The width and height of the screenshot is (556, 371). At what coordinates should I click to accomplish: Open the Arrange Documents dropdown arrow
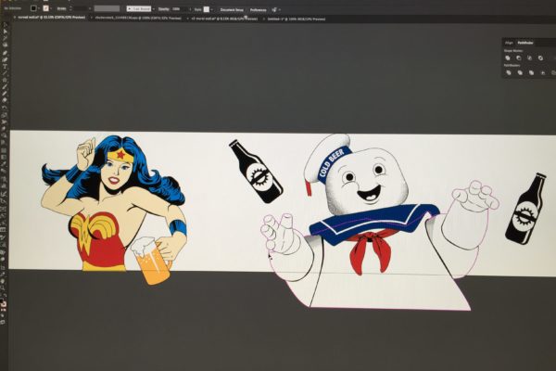point(280,9)
